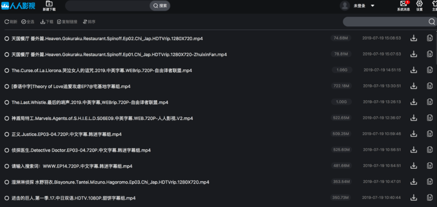The height and width of the screenshot is (207, 437).
Task: Click the 刷新 refresh toolbar item
Action: click(x=11, y=22)
